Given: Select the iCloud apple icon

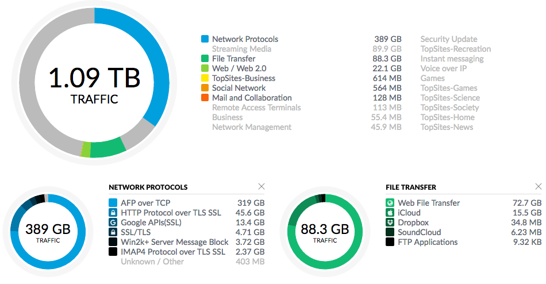Looking at the screenshot, I should pyautogui.click(x=390, y=213).
